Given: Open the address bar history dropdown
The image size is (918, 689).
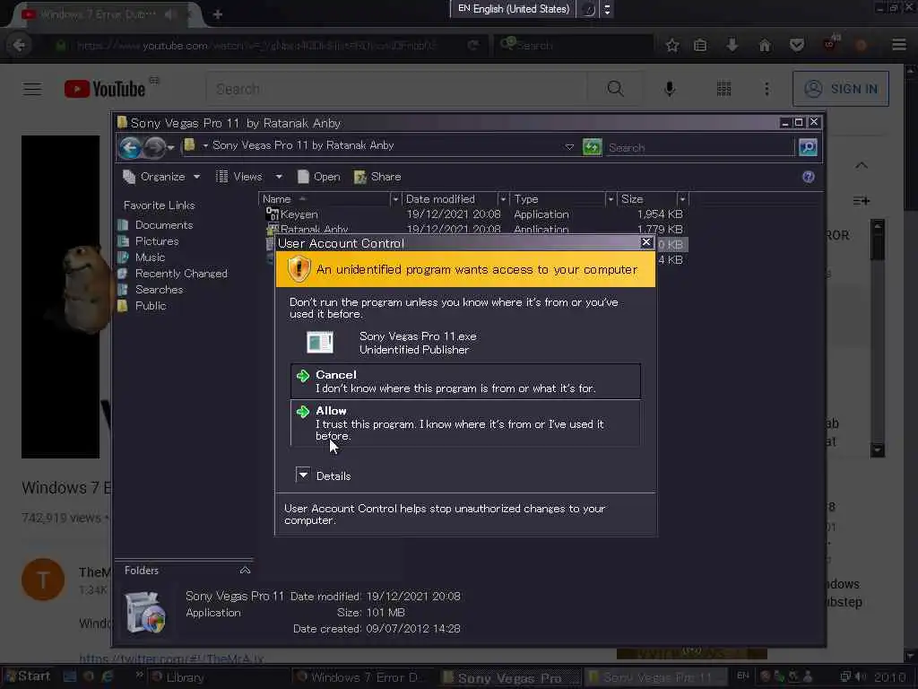Looking at the screenshot, I should tap(569, 147).
